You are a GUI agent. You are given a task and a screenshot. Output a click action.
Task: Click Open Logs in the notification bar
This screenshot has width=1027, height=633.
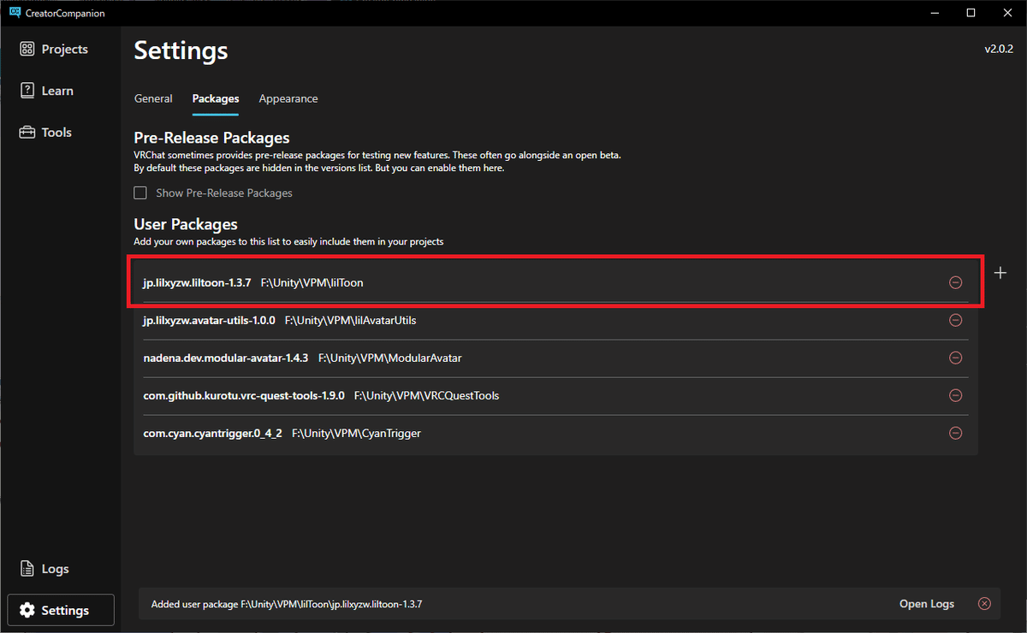[x=927, y=604]
